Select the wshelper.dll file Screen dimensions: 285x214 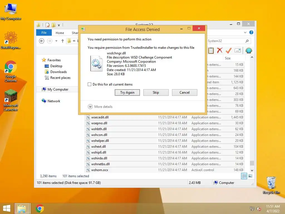click(x=164, y=141)
